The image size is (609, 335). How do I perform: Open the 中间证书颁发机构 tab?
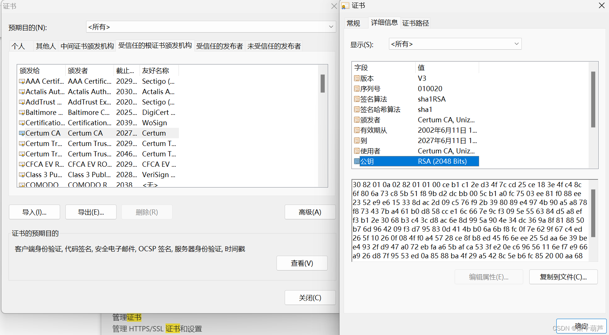[x=87, y=46]
